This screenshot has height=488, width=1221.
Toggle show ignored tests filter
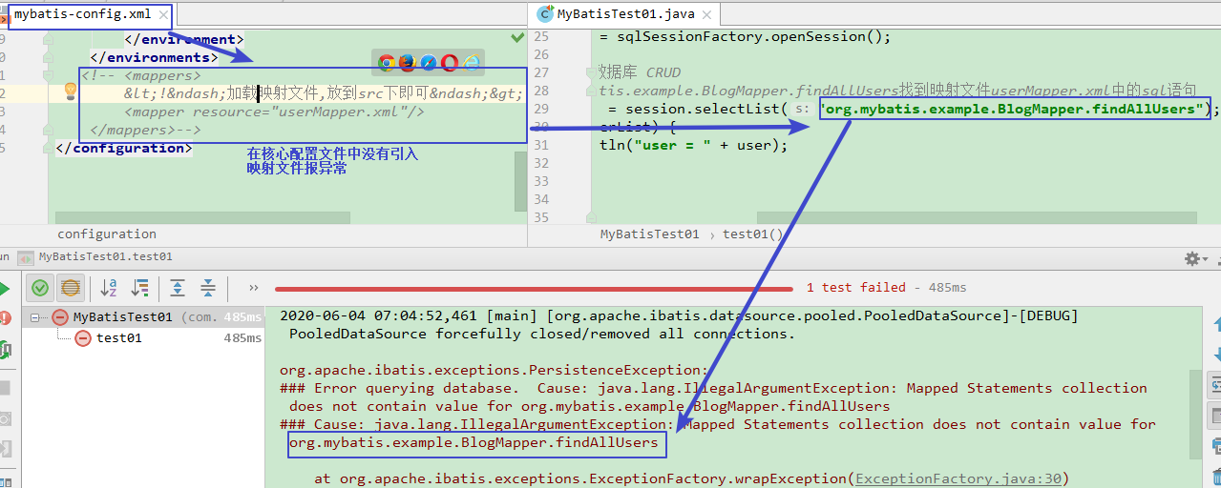click(x=70, y=288)
